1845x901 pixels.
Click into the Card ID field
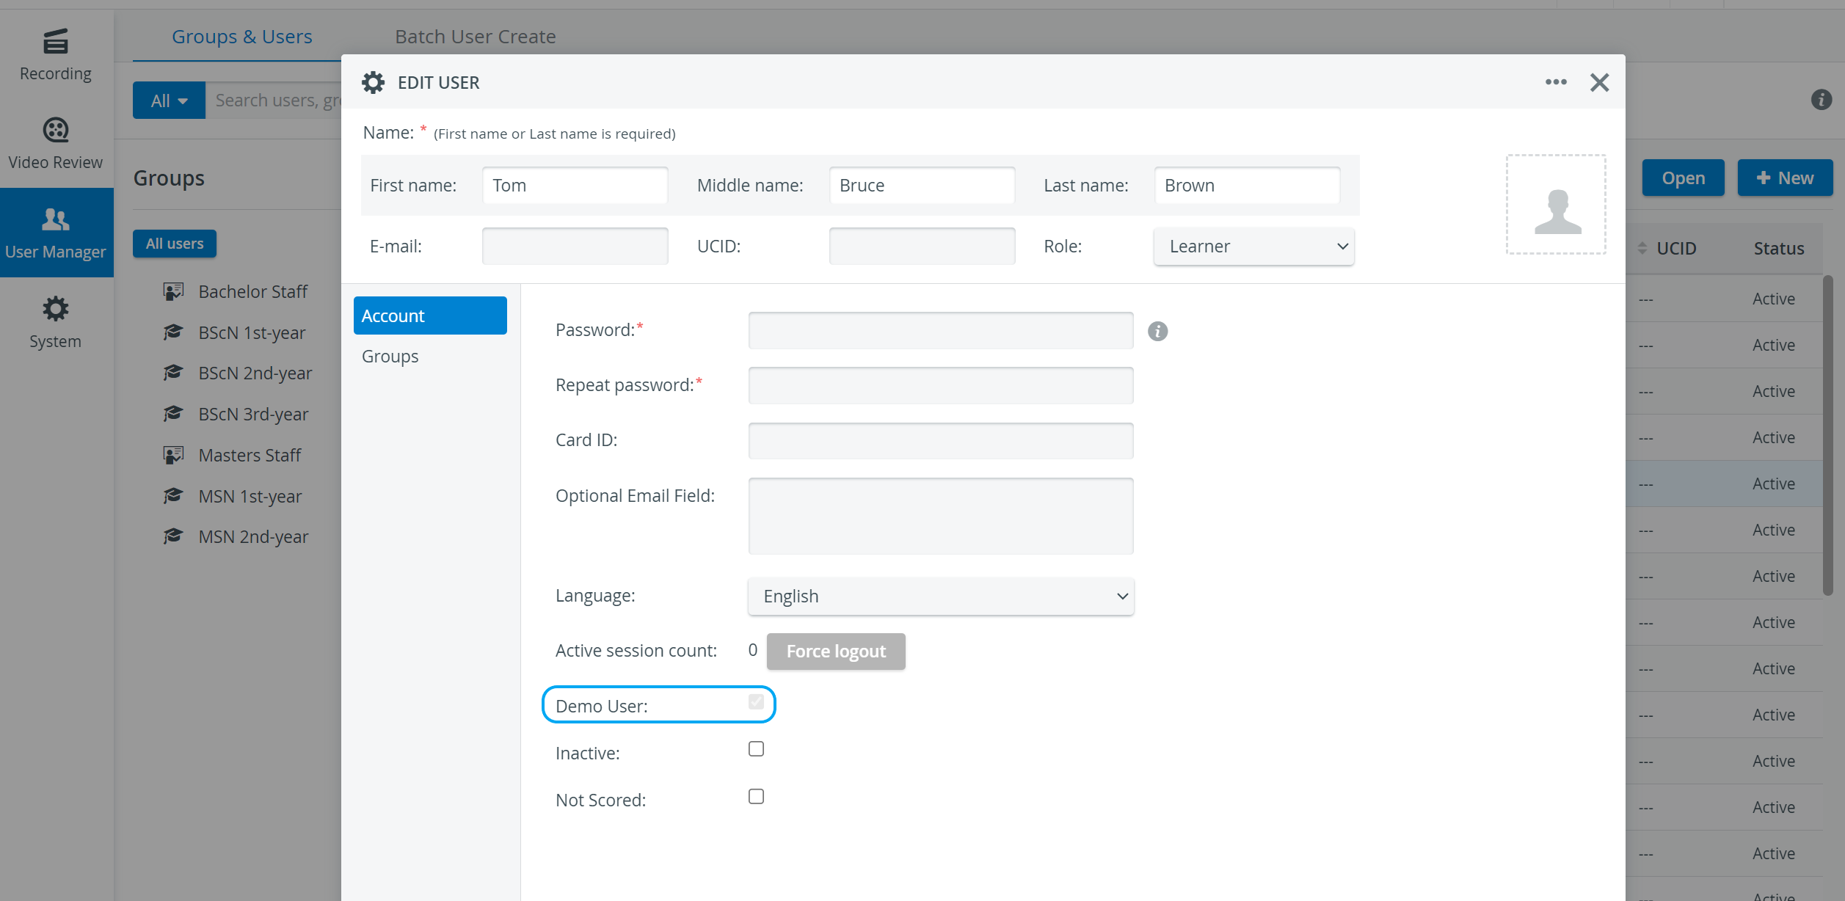pos(941,441)
